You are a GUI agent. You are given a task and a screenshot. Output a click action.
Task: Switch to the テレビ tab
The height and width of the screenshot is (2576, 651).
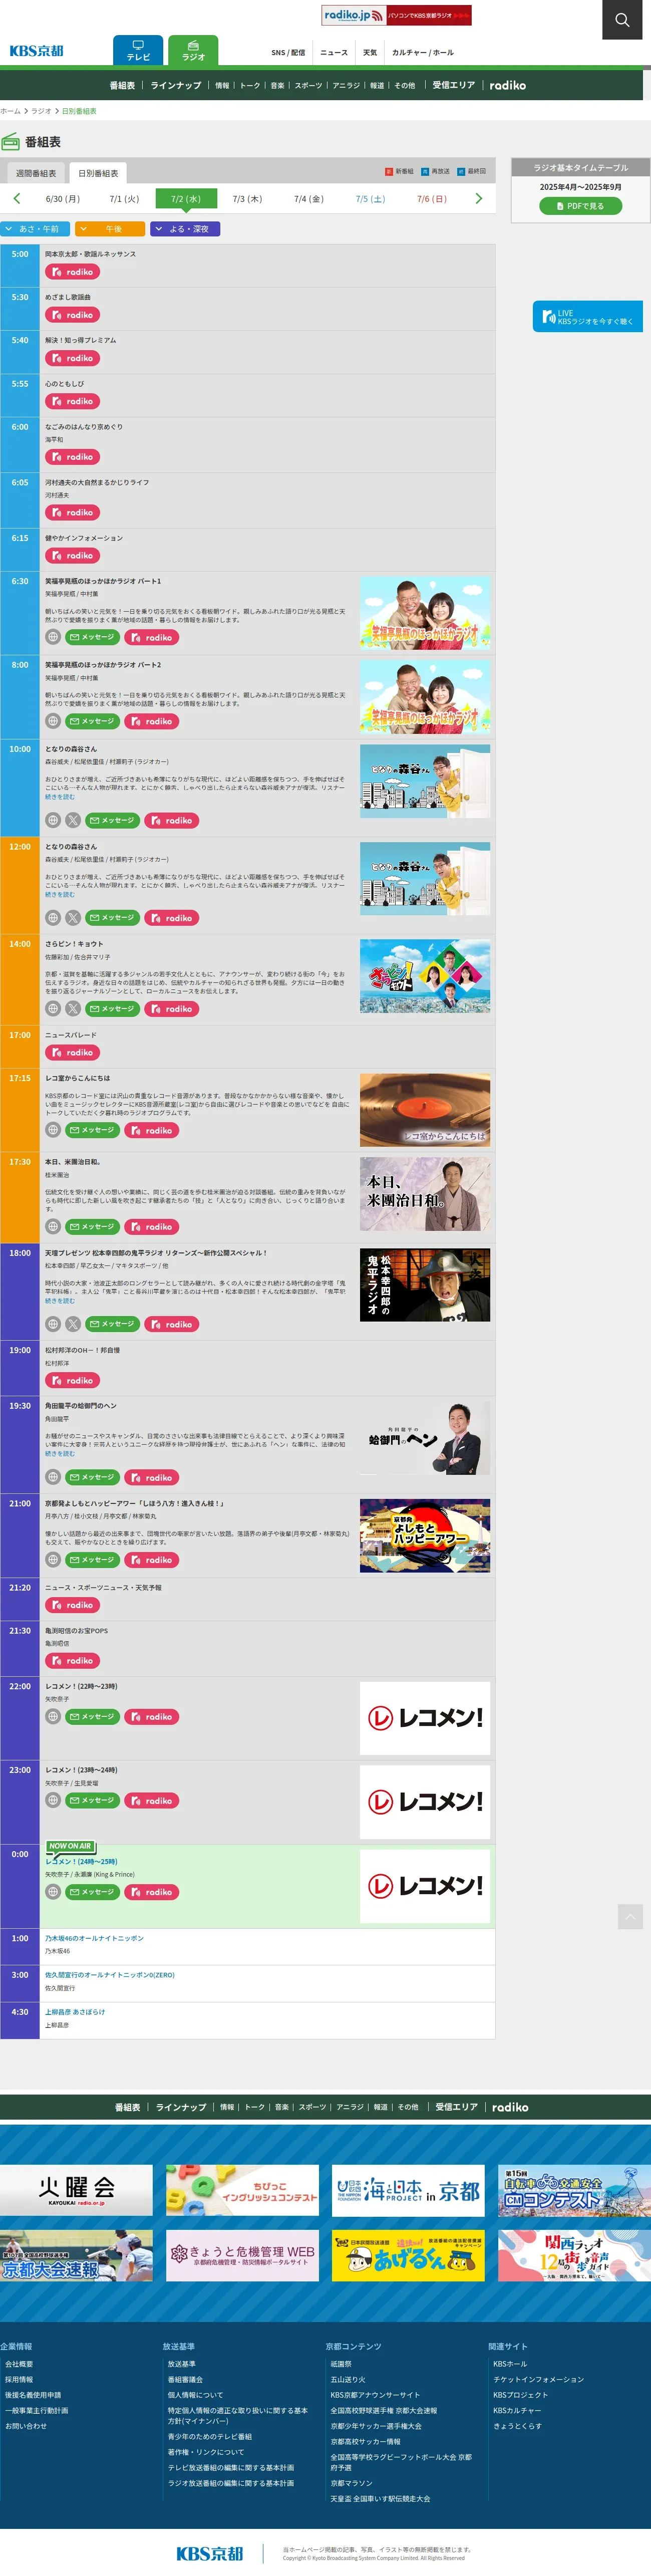(x=138, y=51)
